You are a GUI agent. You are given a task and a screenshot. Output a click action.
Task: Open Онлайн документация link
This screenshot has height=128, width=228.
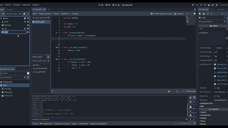pyautogui.click(x=161, y=14)
